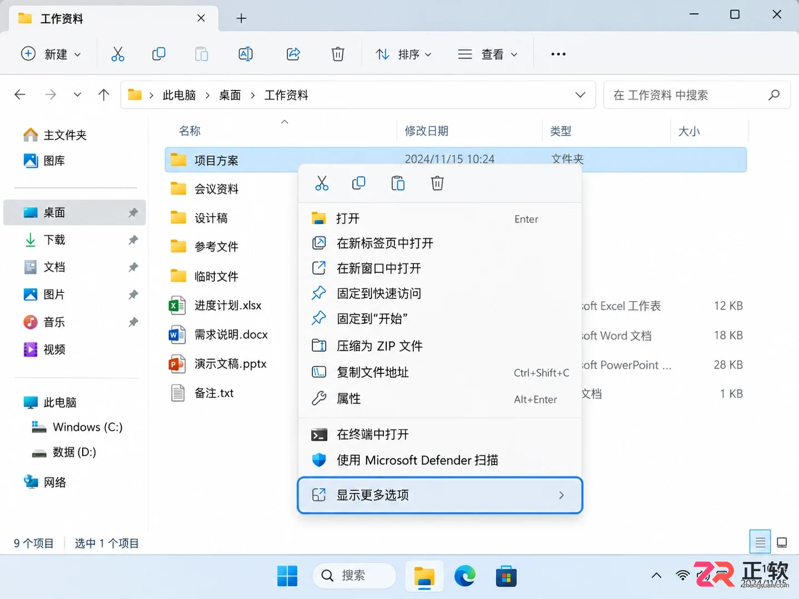Expand the address bar history dropdown
Screen dimensions: 799x599
[x=580, y=95]
